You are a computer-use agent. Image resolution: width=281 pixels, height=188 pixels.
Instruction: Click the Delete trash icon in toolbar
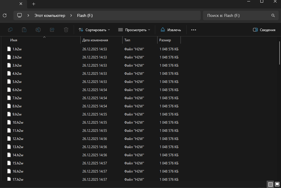66,30
